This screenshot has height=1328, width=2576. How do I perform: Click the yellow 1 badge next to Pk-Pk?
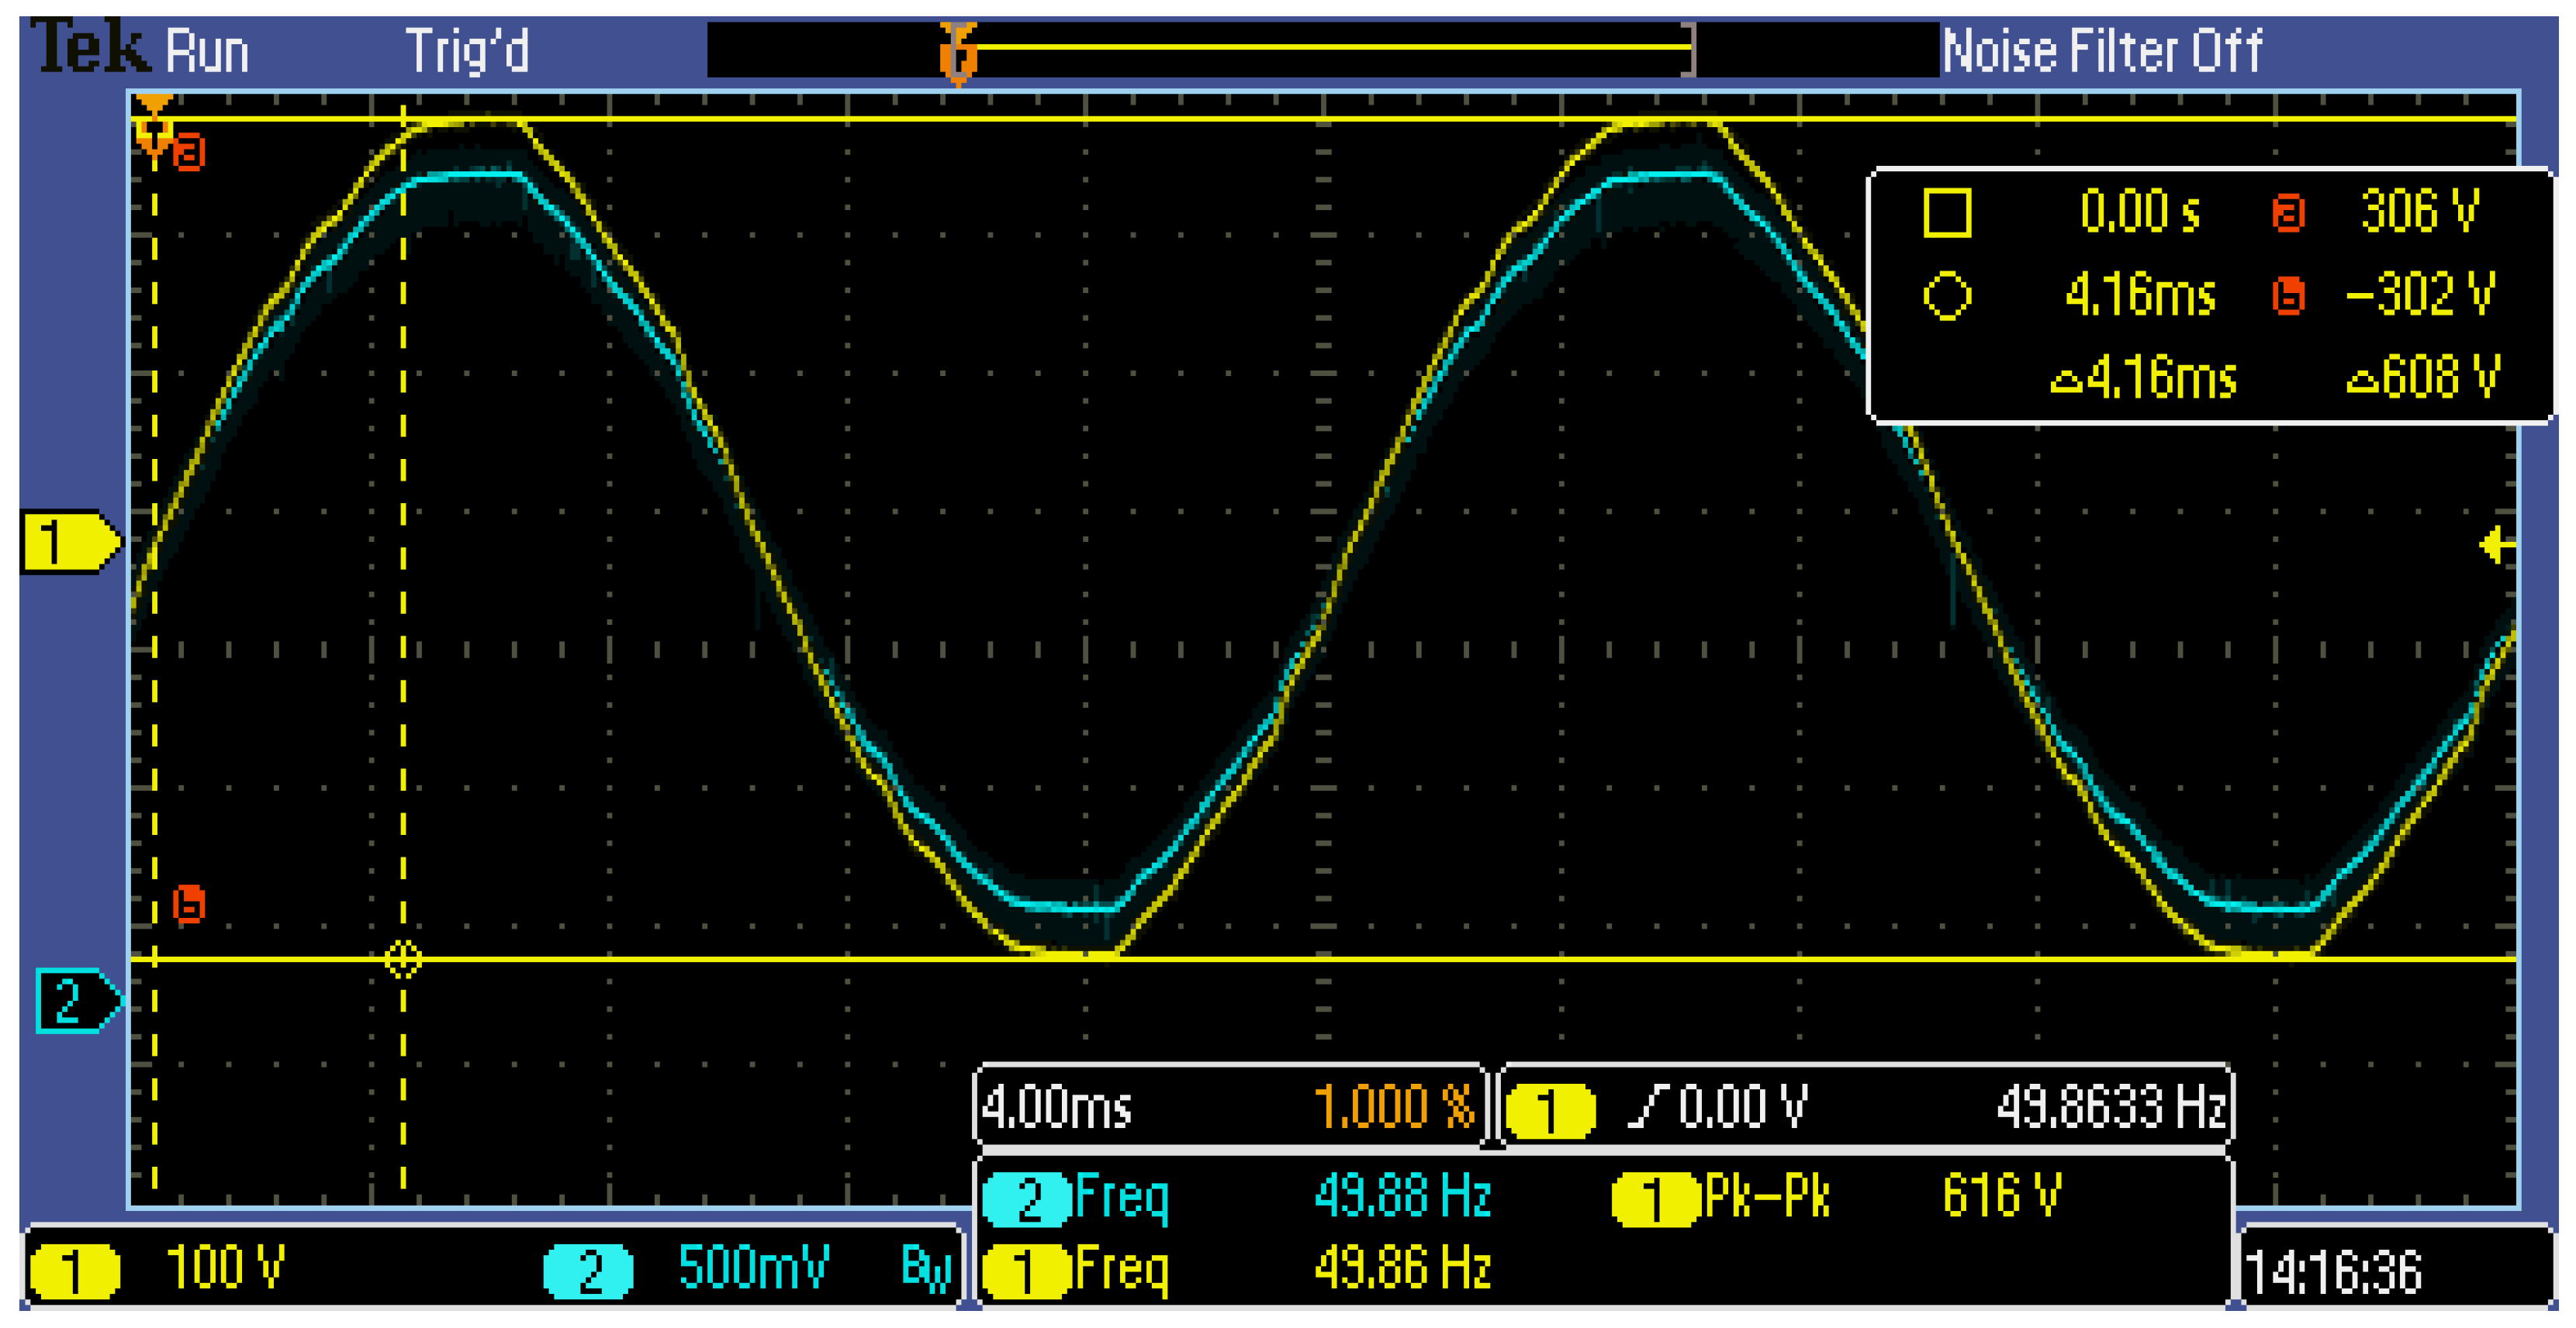tap(1656, 1199)
